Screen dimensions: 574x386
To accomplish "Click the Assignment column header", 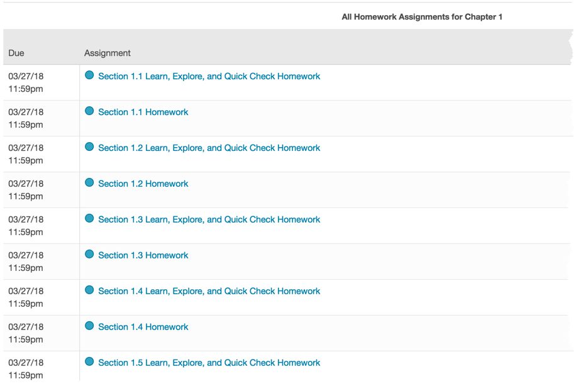I will pos(107,53).
